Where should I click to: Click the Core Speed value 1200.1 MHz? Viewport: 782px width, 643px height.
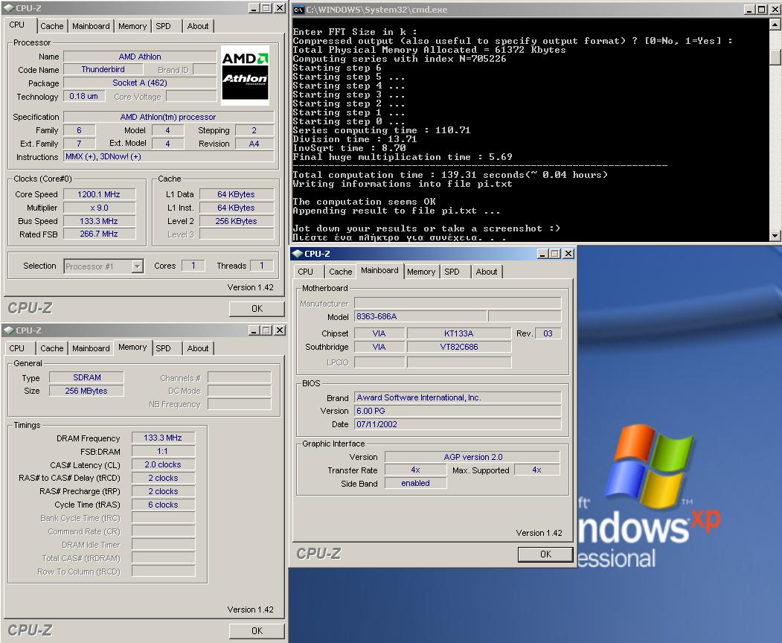[99, 194]
